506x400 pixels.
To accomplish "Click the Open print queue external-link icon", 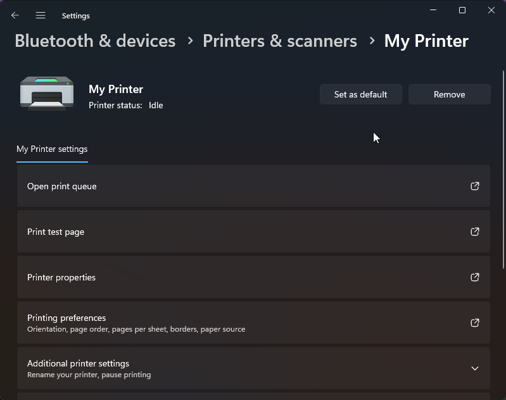I will tap(475, 186).
